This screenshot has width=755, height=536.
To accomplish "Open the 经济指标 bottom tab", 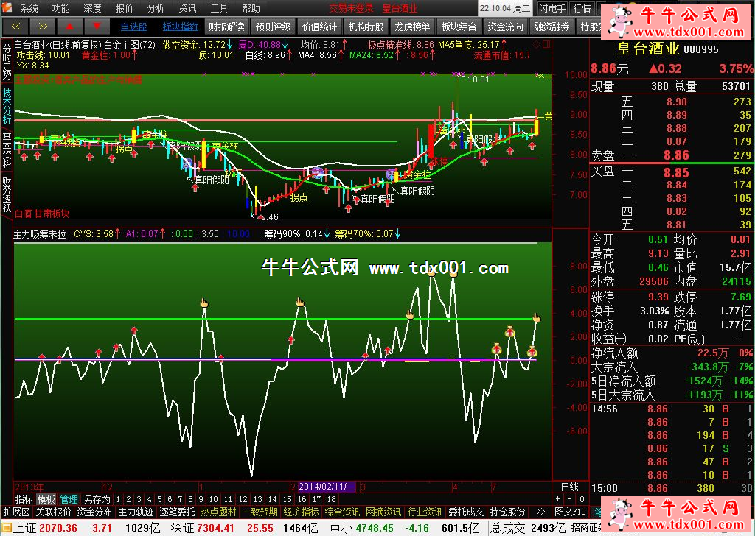I will (301, 512).
